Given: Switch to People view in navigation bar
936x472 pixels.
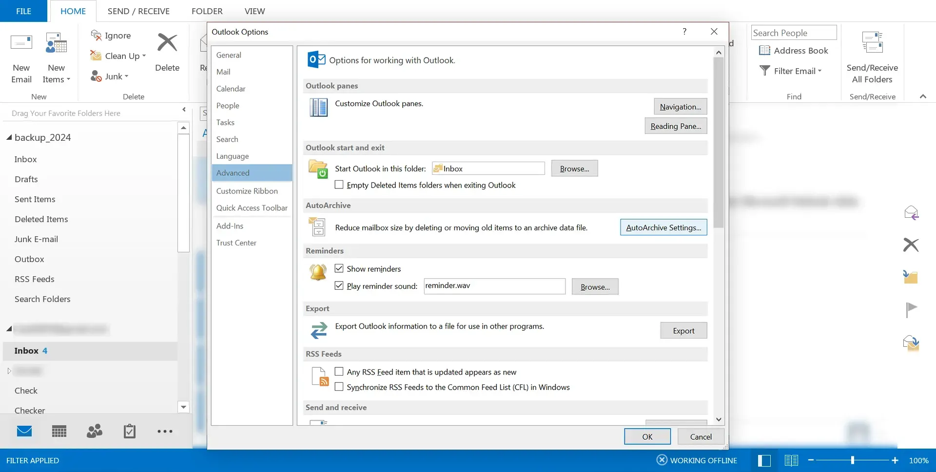Looking at the screenshot, I should pos(95,431).
